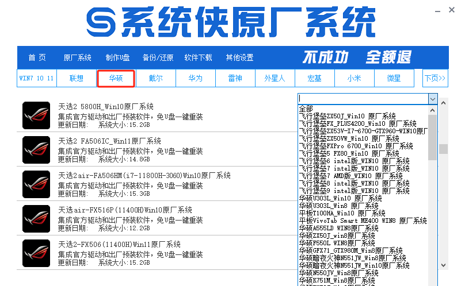Viewport: 465px width, 286px height.
Task: Open 天选2 FA506IC_Win11原厂系统 title
Action: (109, 141)
